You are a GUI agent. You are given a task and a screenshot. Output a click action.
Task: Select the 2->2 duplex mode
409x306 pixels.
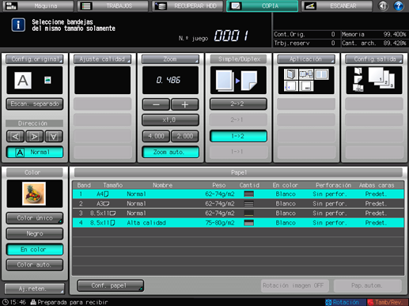tap(238, 104)
